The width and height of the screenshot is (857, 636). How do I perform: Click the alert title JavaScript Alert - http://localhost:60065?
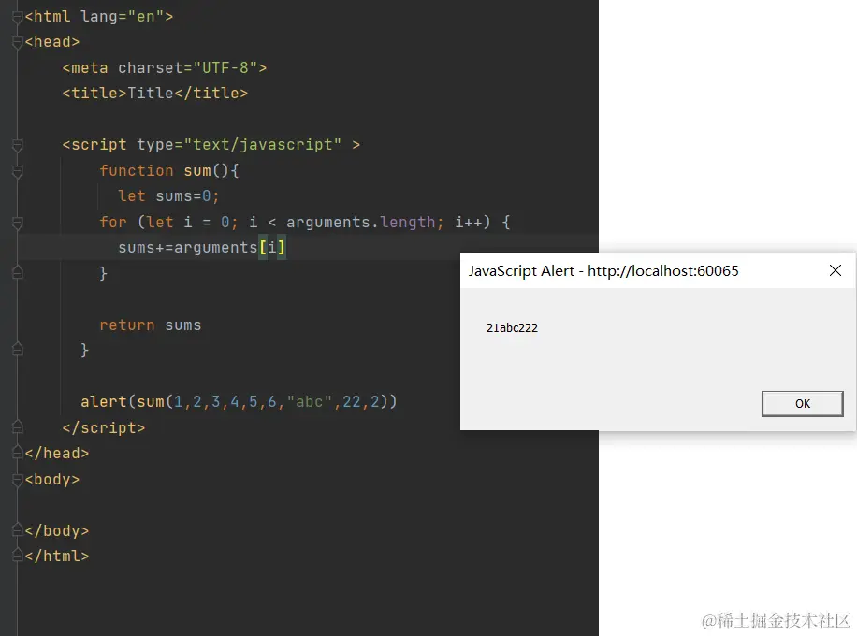pyautogui.click(x=603, y=271)
